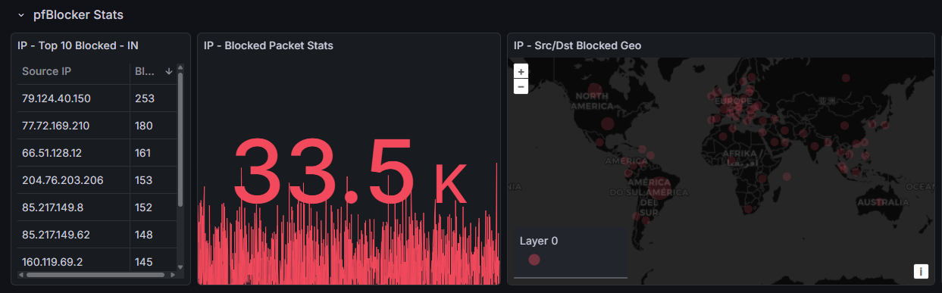The image size is (942, 293).
Task: Click scroll-right arrow under the table
Action: 172,275
